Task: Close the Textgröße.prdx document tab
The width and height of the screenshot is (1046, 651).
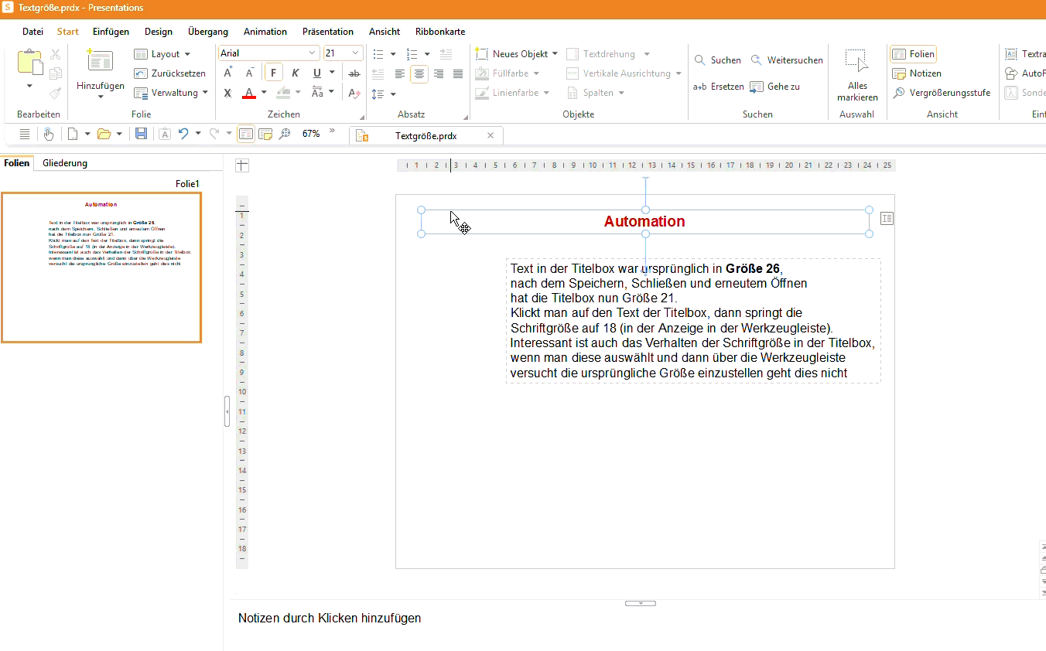Action: click(491, 135)
